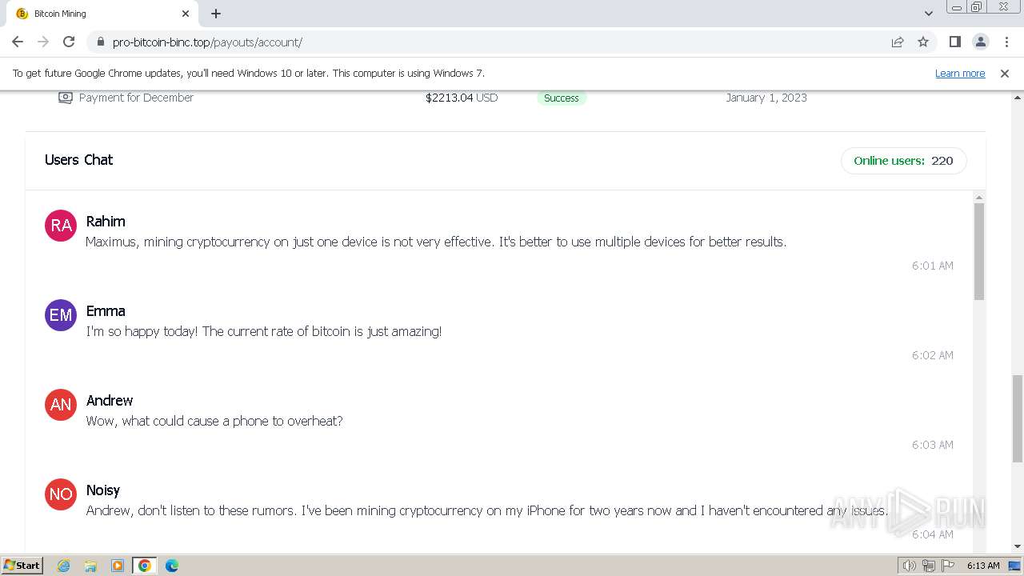Select the Payment for December row text
Viewport: 1024px width, 576px height.
coord(136,98)
